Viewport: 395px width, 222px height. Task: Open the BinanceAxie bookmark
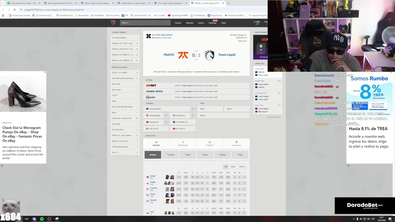pyautogui.click(x=82, y=15)
